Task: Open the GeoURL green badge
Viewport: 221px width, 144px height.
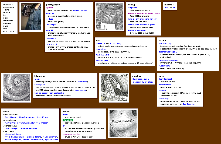Action: (x=68, y=120)
